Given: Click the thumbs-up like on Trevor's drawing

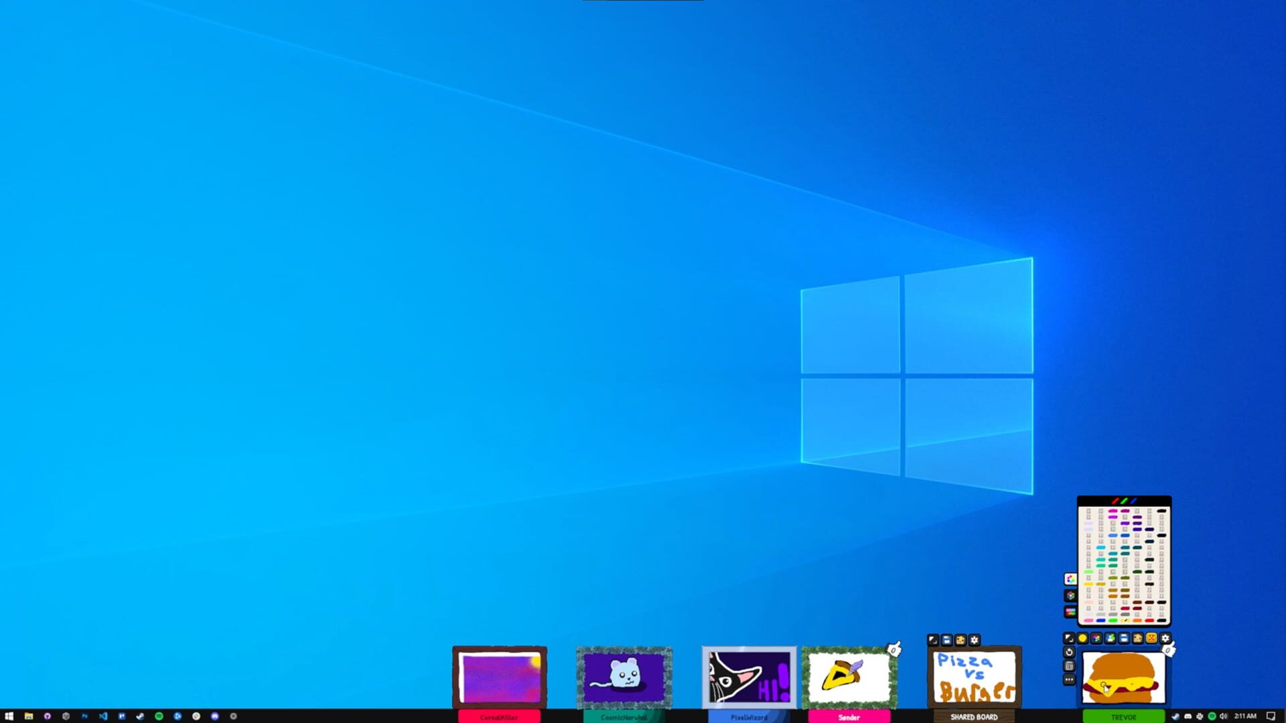Looking at the screenshot, I should click(x=1169, y=649).
